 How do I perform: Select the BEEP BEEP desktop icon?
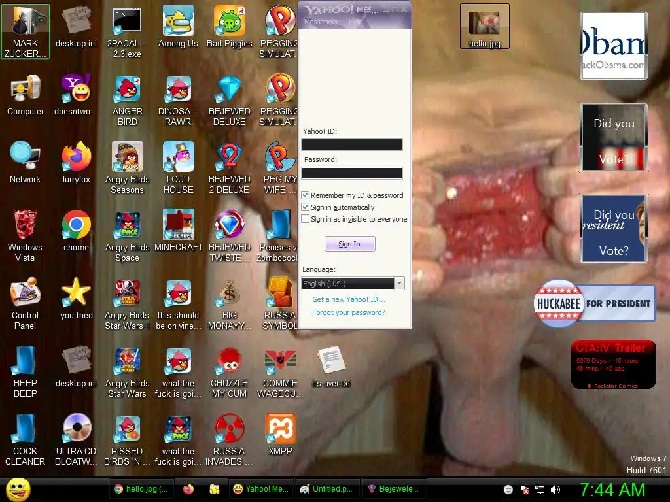(x=26, y=371)
